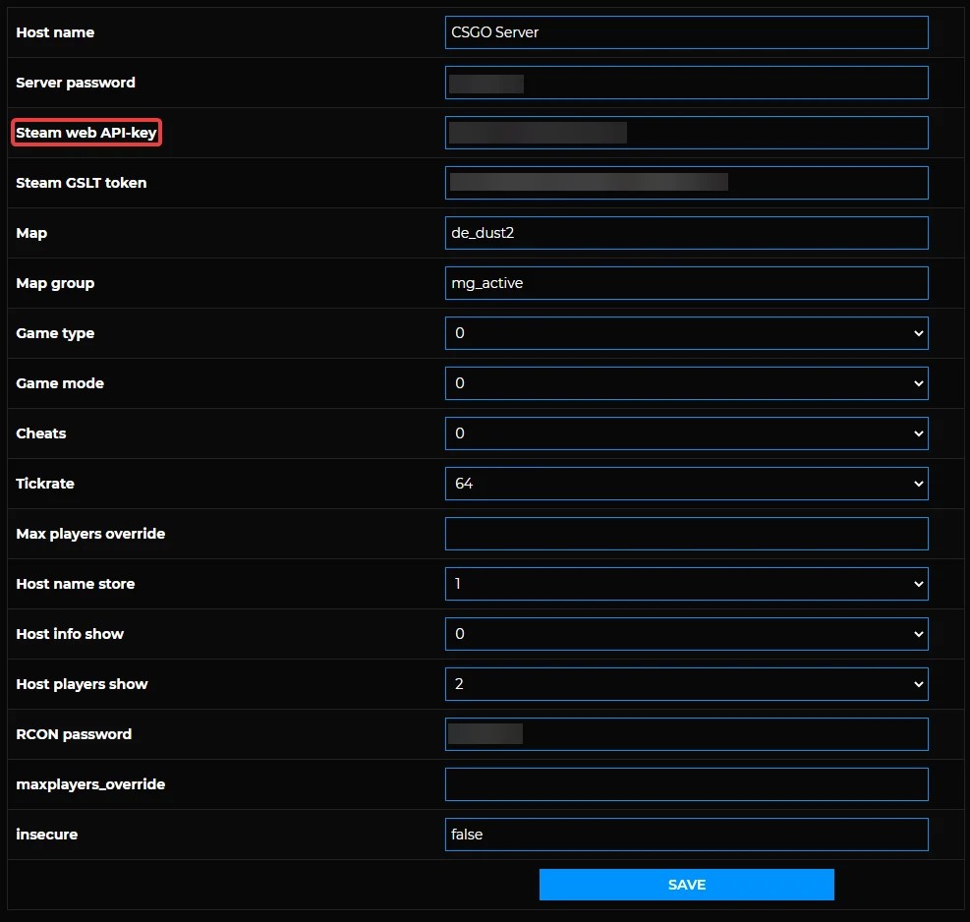The height and width of the screenshot is (922, 970).
Task: Open the Host name store dropdown
Action: pos(686,584)
